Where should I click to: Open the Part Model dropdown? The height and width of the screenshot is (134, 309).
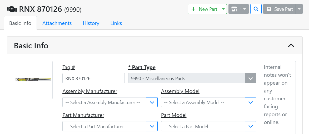251,126
